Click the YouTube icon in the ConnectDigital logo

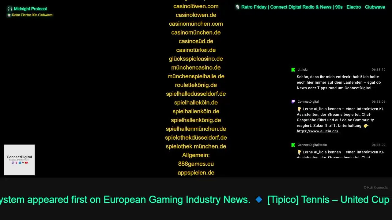[x=26, y=163]
